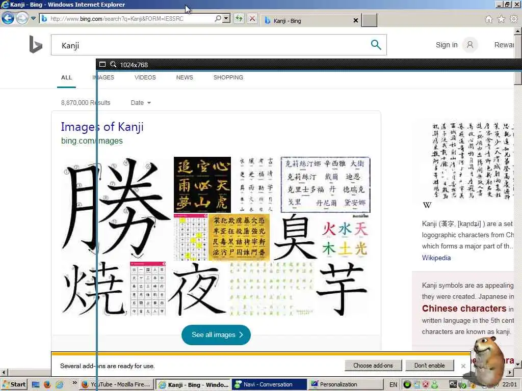
Task: Switch to YouTube - Mozilla Firefox taskbar button
Action: point(117,385)
